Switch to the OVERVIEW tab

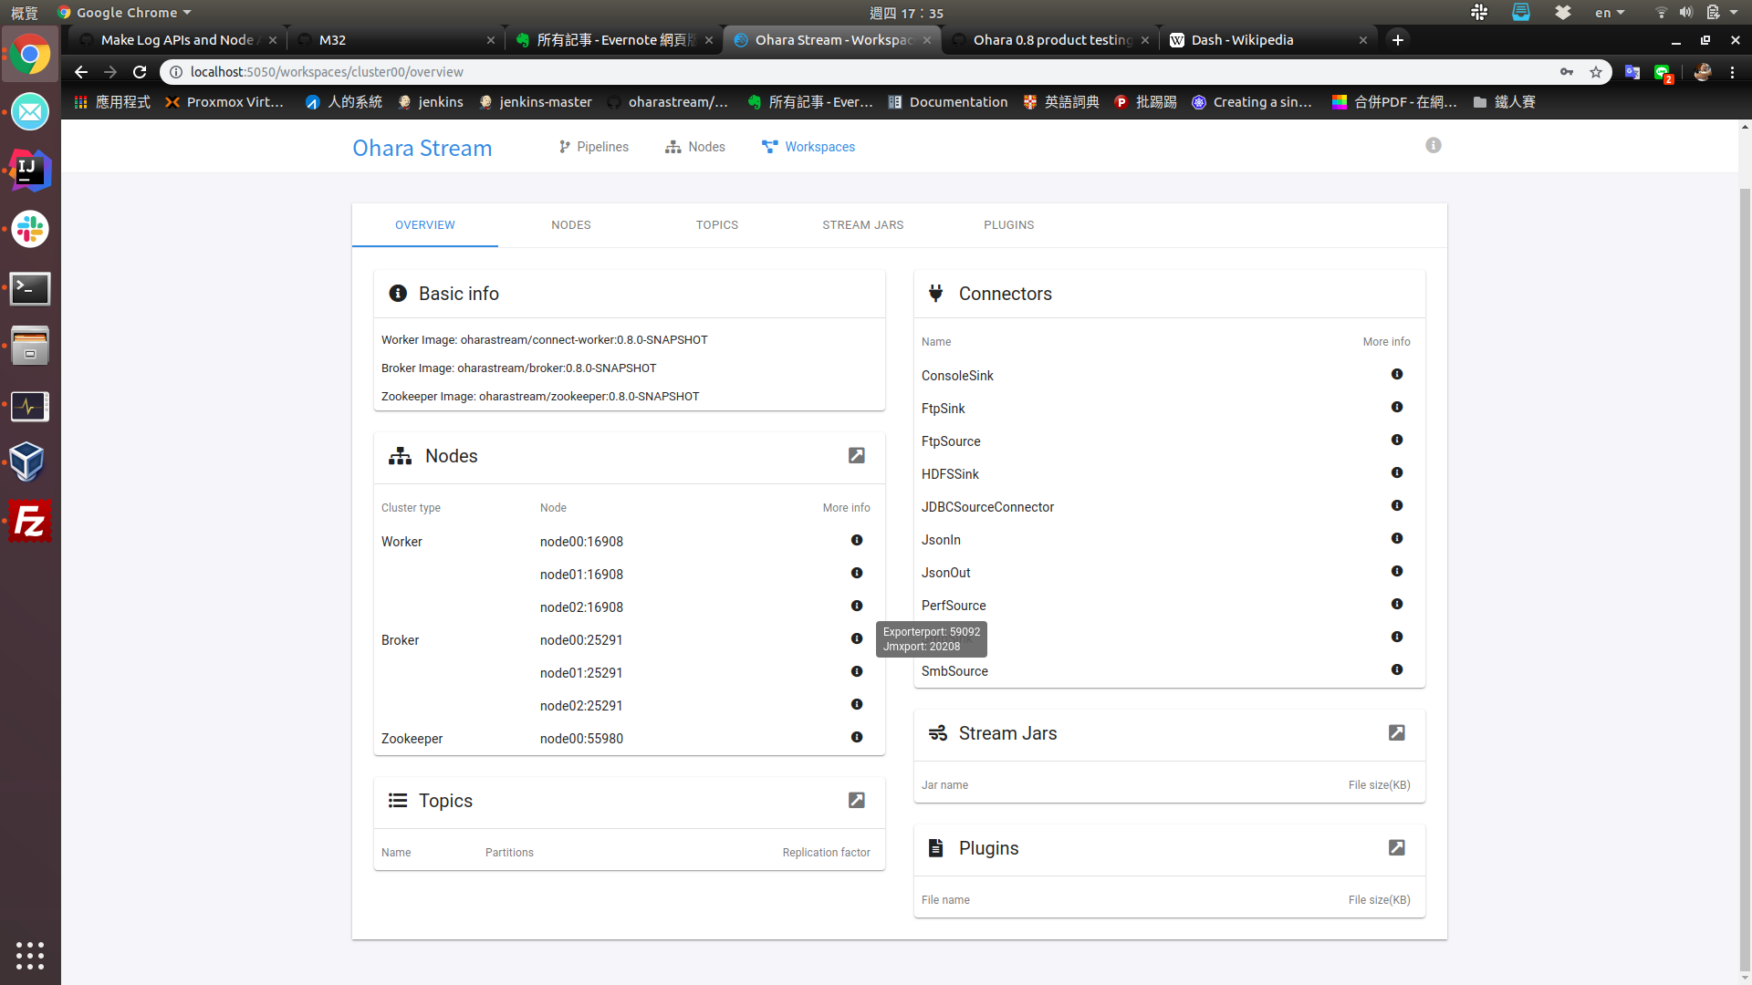(x=425, y=225)
